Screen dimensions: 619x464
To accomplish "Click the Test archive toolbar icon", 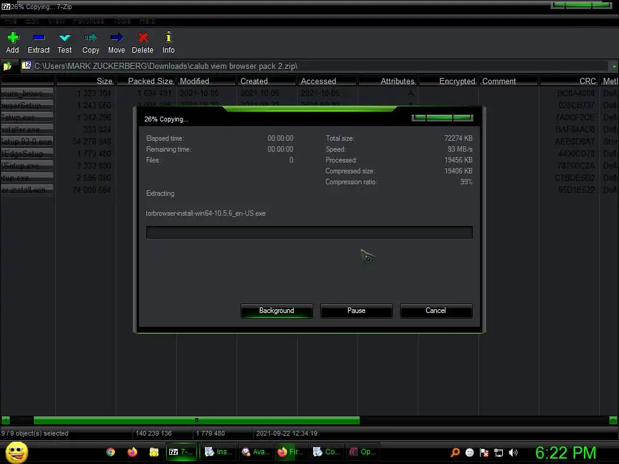I will (64, 37).
